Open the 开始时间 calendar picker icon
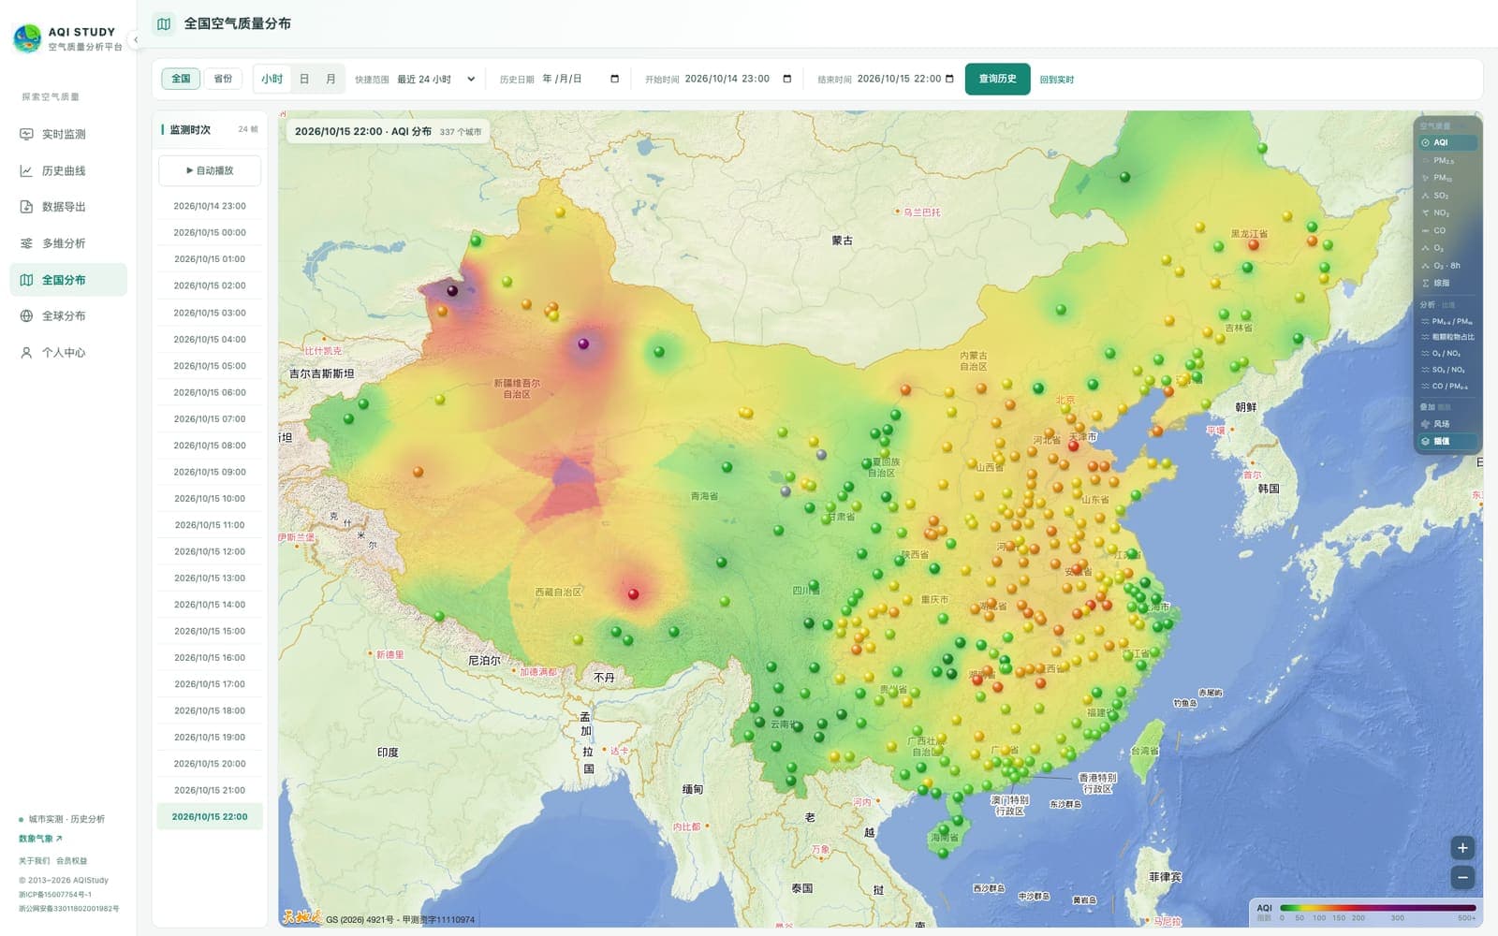 point(786,79)
